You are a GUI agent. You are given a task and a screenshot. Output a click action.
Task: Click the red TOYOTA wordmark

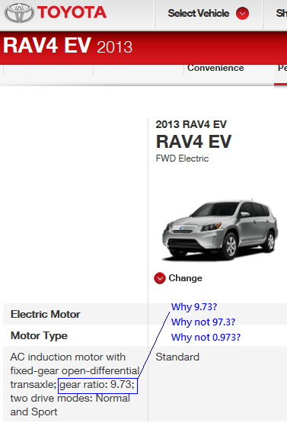coord(72,12)
